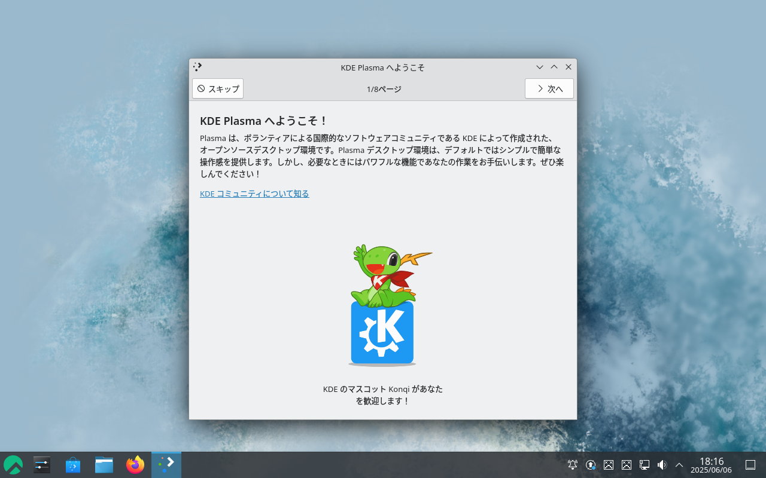Launch Firefox from the taskbar

click(x=135, y=465)
